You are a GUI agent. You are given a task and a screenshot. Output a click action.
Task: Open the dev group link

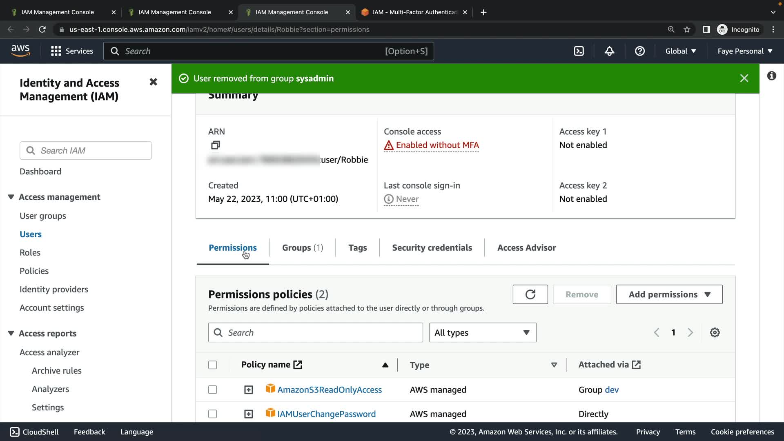(x=611, y=390)
